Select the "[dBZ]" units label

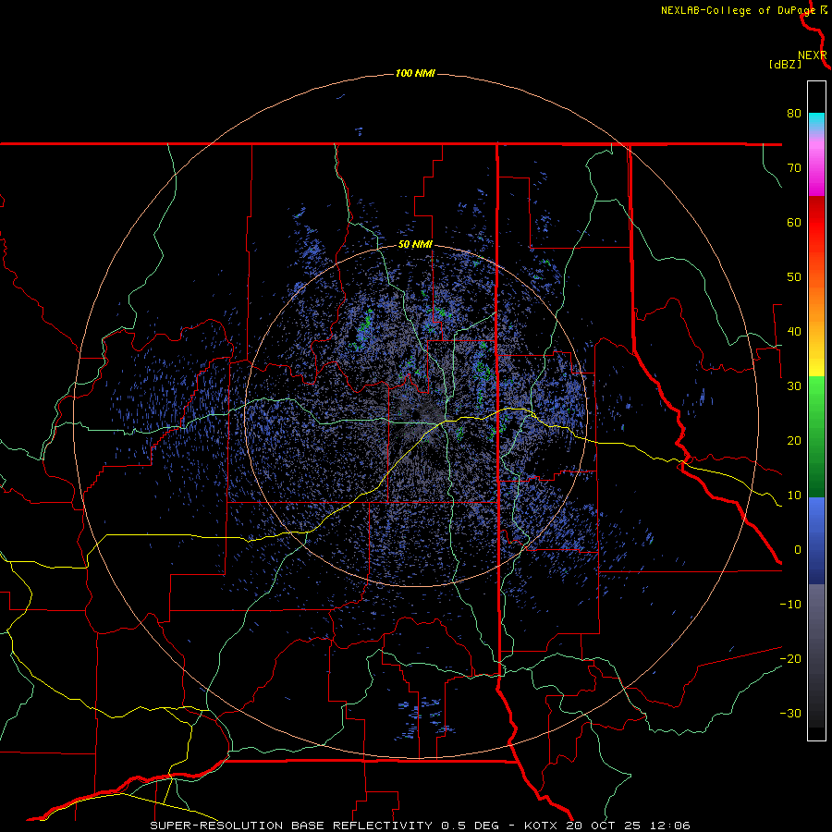[785, 65]
